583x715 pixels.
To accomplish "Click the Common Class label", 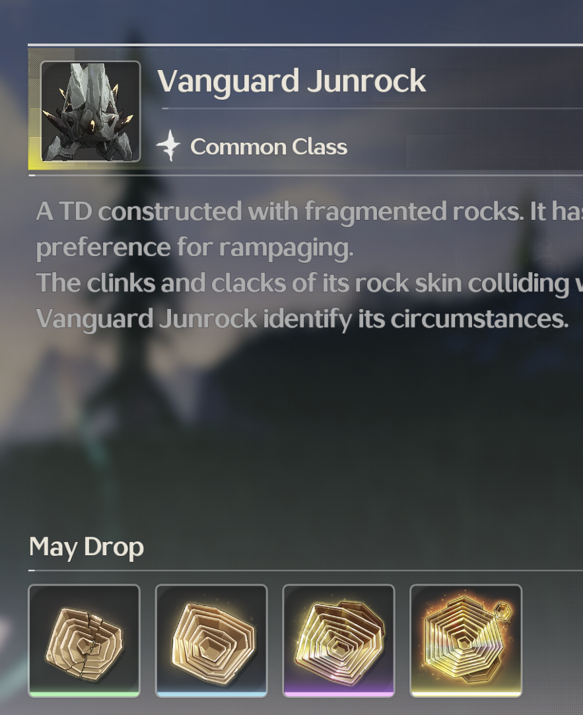I will point(269,147).
